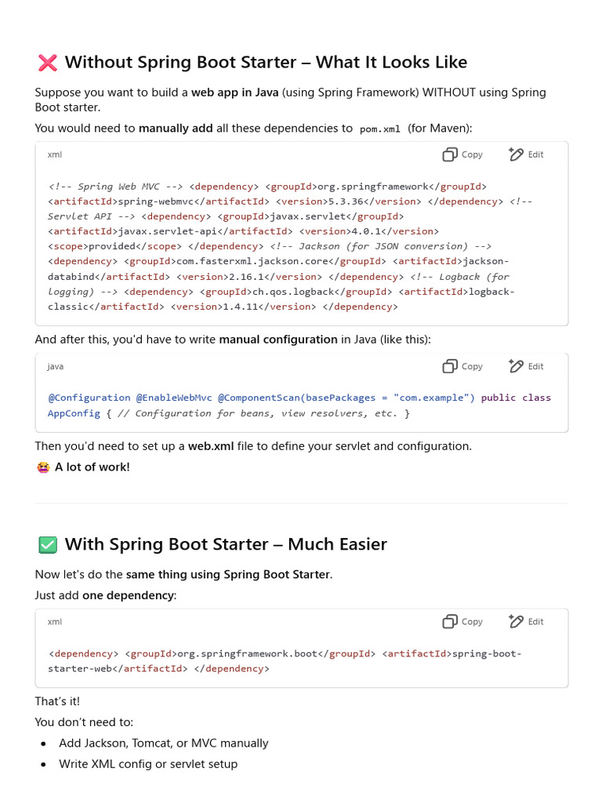This screenshot has width=602, height=803.
Task: Edit the spring-boot-starter-web xml snippet
Action: click(x=525, y=621)
